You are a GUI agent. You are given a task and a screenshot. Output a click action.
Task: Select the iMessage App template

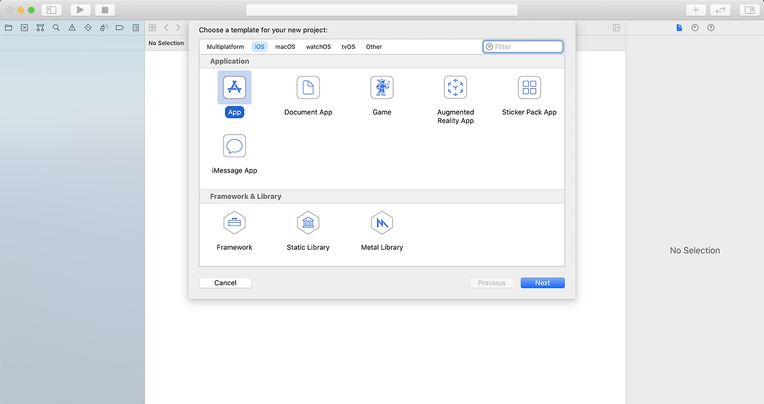(x=235, y=146)
